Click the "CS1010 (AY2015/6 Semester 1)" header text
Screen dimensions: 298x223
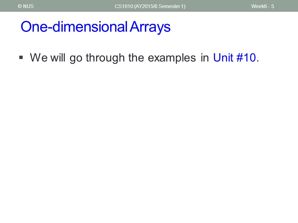(150, 6)
